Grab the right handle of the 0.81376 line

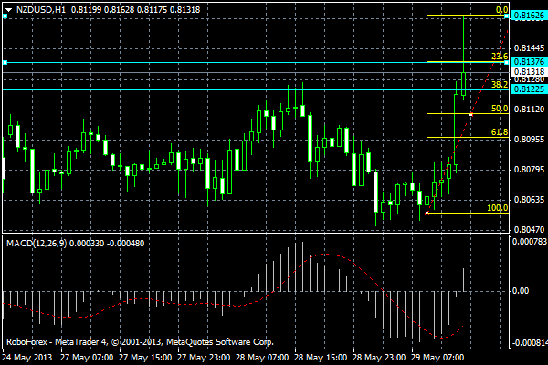[506, 63]
